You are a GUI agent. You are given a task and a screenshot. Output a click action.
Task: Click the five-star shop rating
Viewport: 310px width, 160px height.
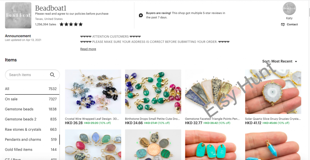point(71,24)
